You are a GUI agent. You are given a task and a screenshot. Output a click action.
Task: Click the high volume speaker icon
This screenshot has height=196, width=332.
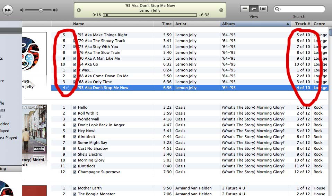[x=55, y=10]
